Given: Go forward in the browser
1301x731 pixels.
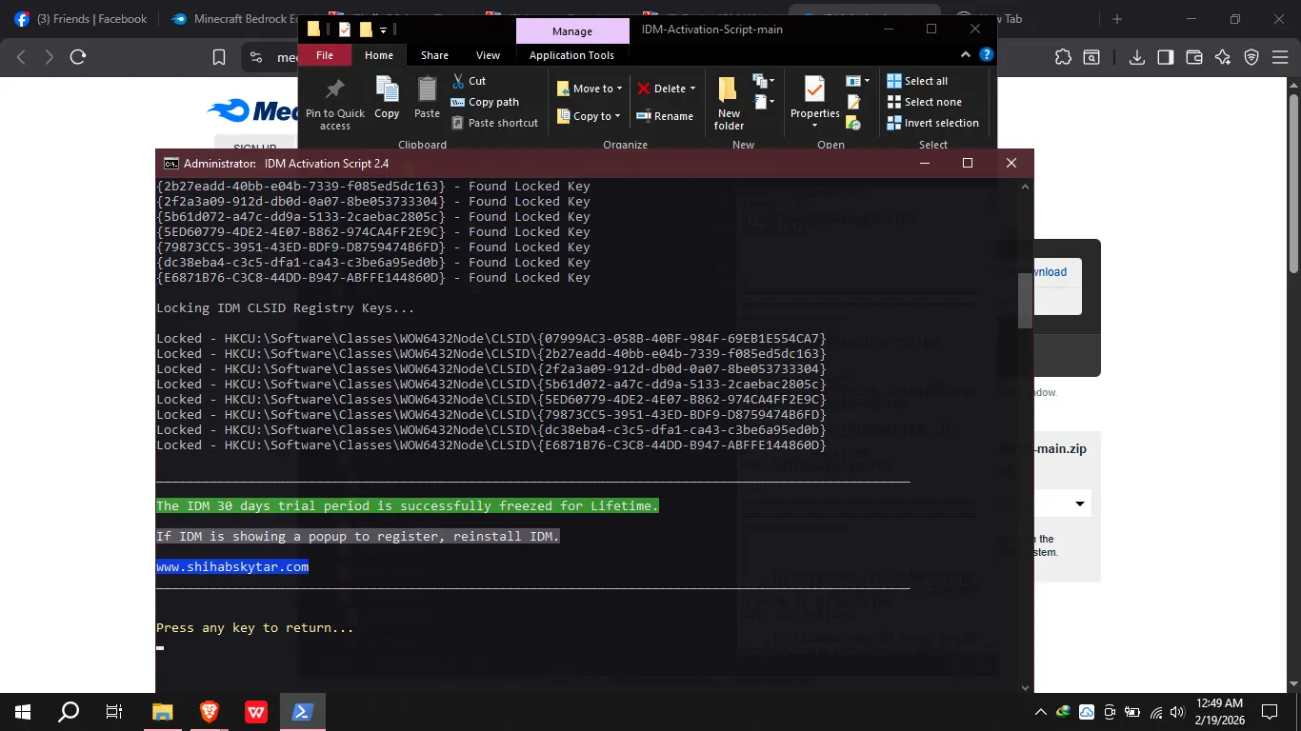Looking at the screenshot, I should coord(49,57).
